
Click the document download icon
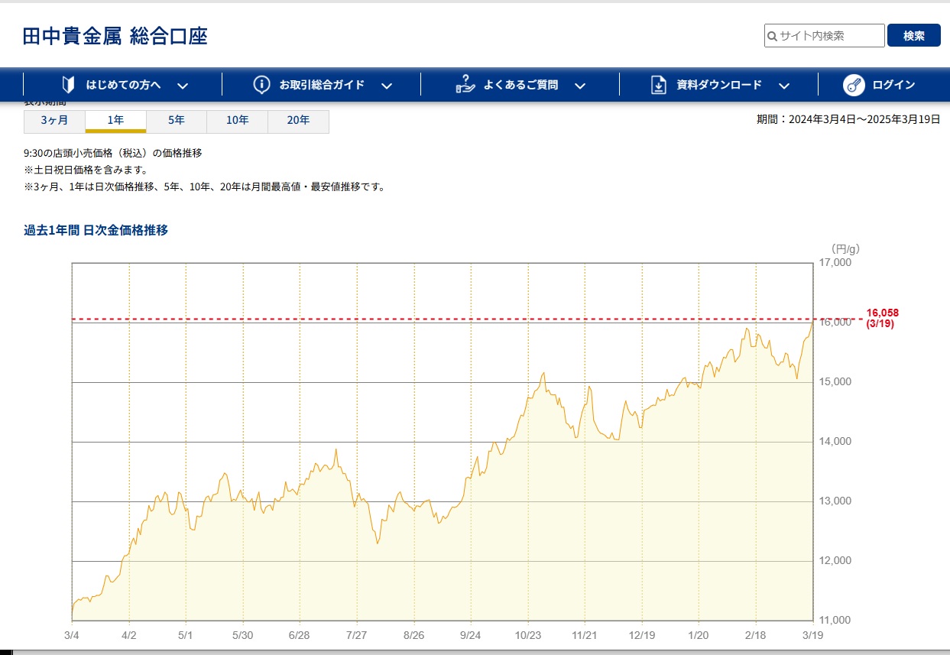click(x=659, y=85)
